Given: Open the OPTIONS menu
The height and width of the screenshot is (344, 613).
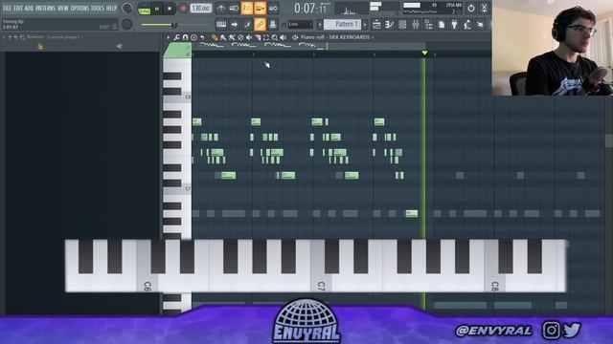Looking at the screenshot, I should [79, 8].
